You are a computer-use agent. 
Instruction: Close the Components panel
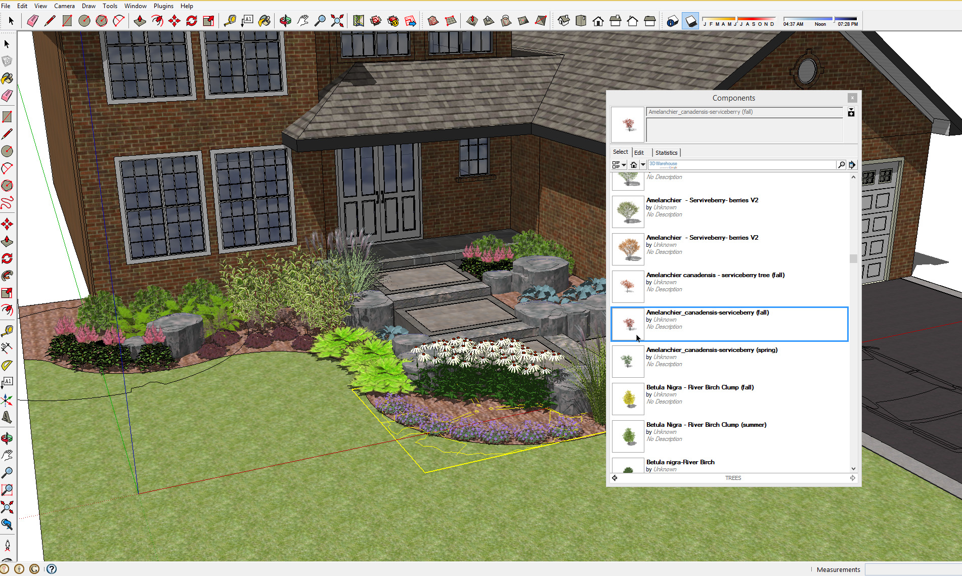coord(852,98)
